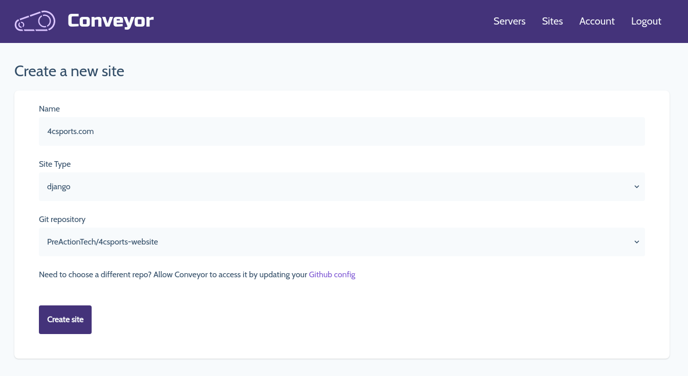Click the Conveyor brand name
688x376 pixels.
111,21
